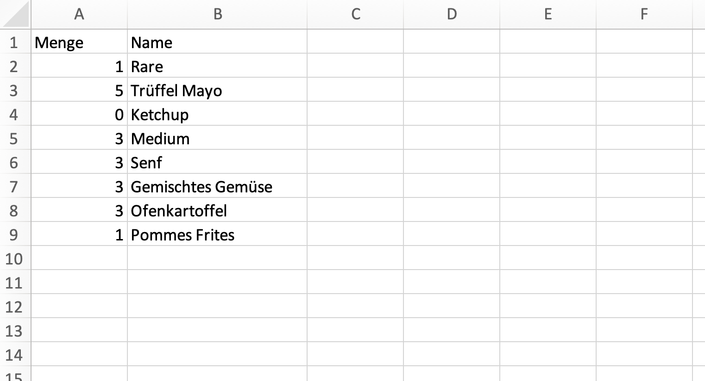The width and height of the screenshot is (705, 381).
Task: Select the Ketchup cell
Action: click(217, 114)
